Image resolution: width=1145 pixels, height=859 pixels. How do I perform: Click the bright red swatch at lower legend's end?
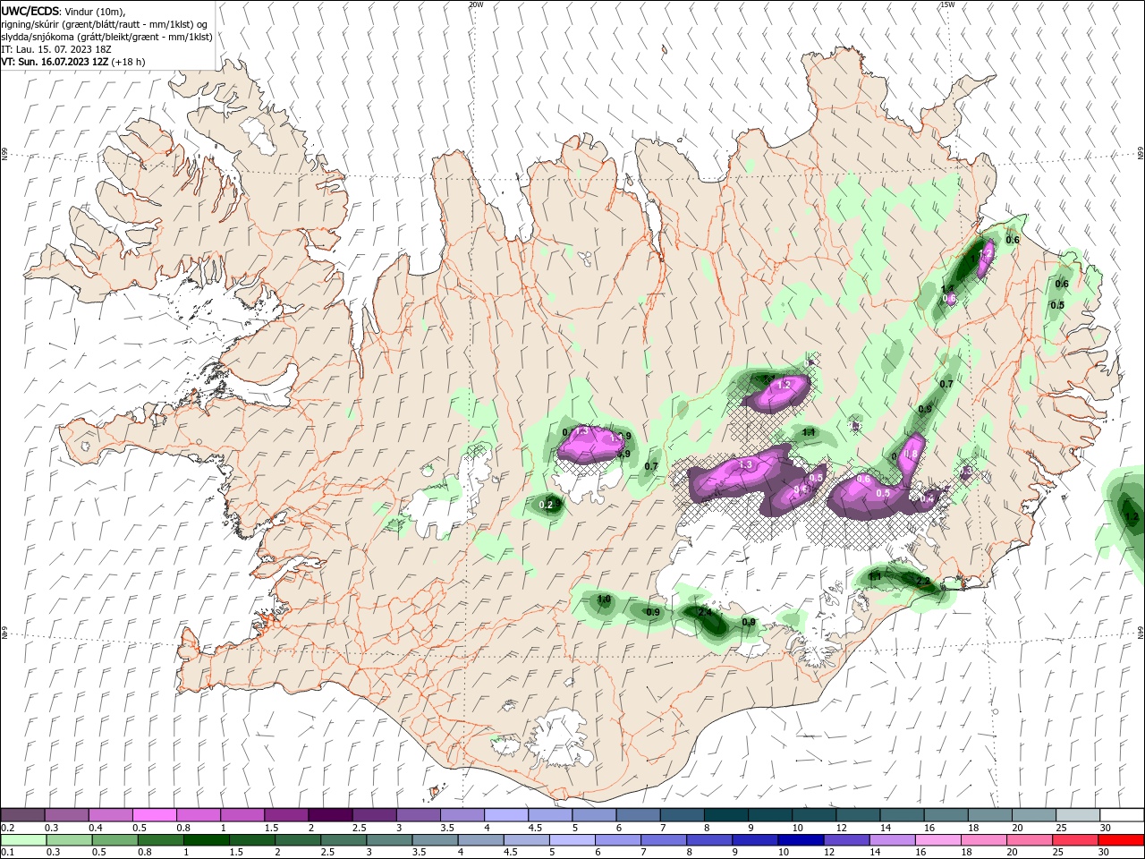(1122, 840)
